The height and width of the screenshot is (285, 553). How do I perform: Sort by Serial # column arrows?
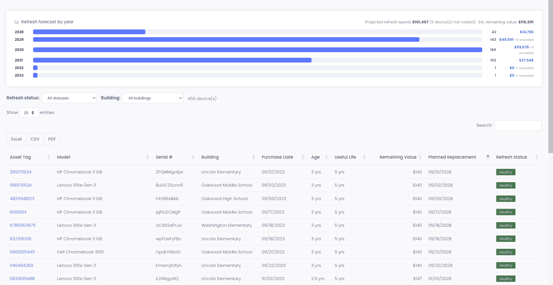pyautogui.click(x=193, y=157)
